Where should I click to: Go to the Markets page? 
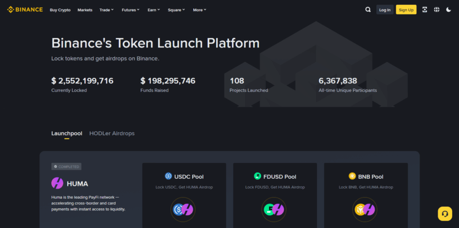coord(85,10)
